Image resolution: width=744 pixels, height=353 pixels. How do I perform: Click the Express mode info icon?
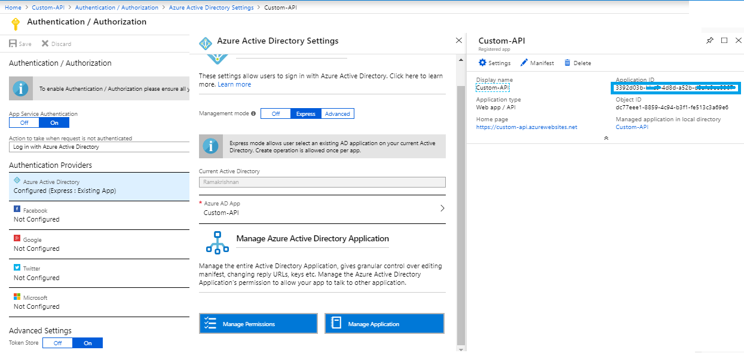[x=210, y=146]
